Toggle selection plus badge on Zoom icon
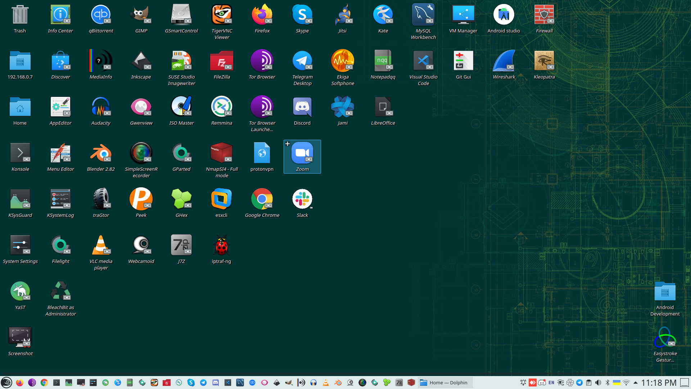 [288, 144]
